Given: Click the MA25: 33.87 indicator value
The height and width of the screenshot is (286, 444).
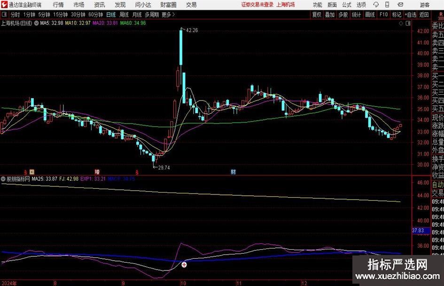Looking at the screenshot, I should 45,179.
